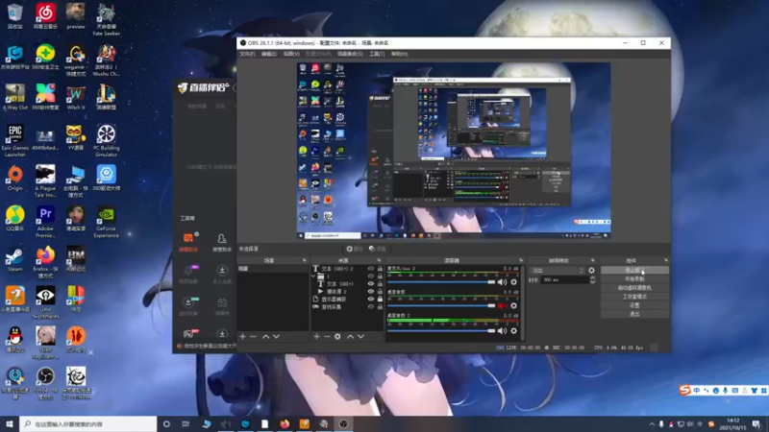The image size is (769, 432).
Task: Mute the 桌面音频 2 speaker
Action: (502, 330)
